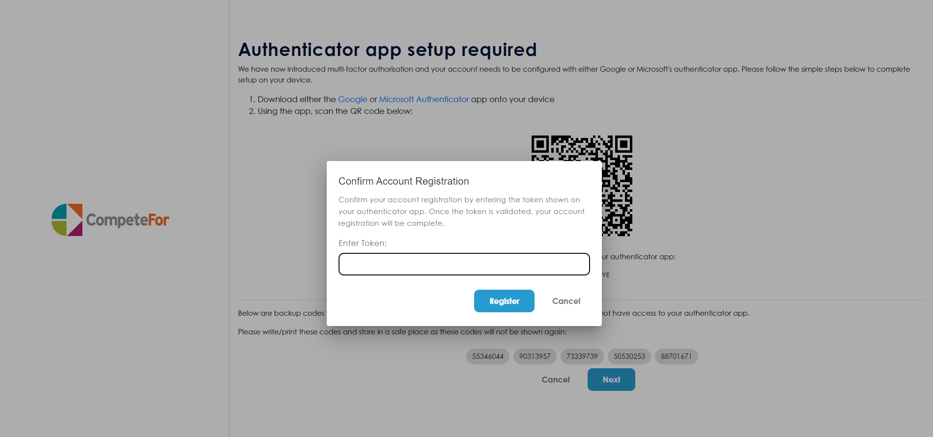Image resolution: width=933 pixels, height=437 pixels.
Task: Click the dialog's token instructions paragraph
Action: (461, 212)
